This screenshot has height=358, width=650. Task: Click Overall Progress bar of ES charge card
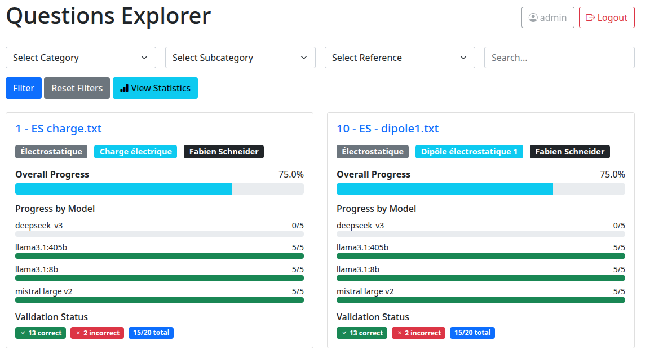click(159, 189)
